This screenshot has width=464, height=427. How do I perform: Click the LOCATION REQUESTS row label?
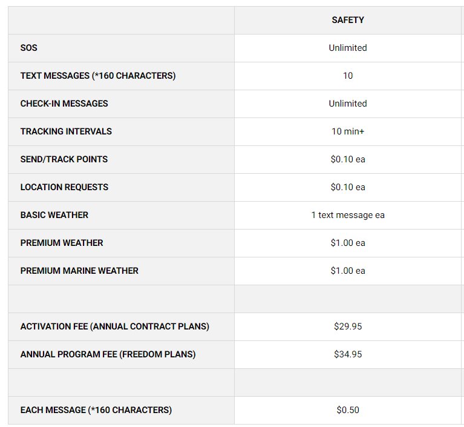pyautogui.click(x=64, y=187)
